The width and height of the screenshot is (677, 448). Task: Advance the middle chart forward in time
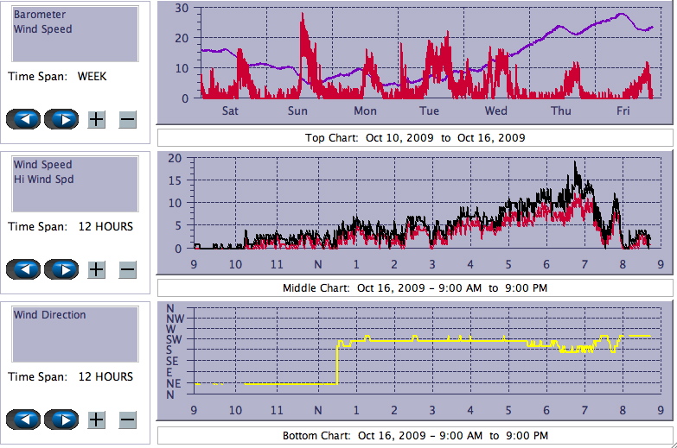coord(61,269)
